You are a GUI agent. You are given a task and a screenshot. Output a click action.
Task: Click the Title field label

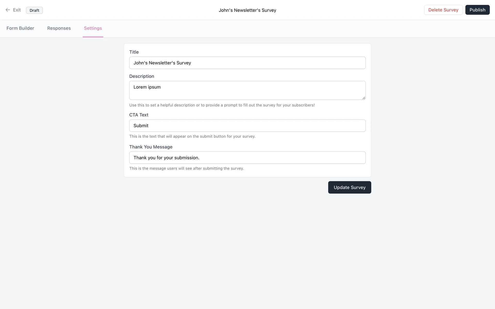(134, 52)
